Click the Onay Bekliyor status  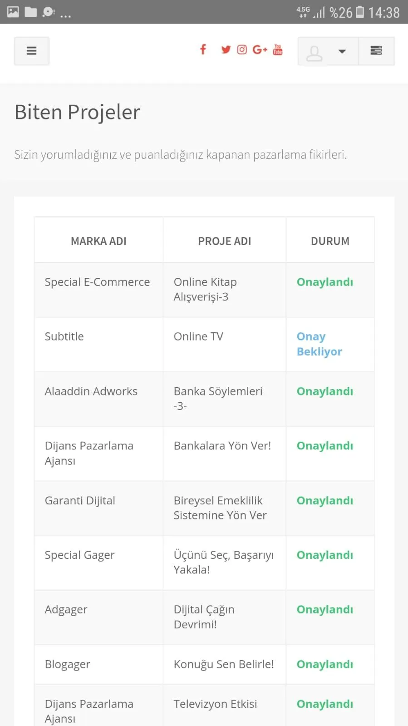pos(320,344)
